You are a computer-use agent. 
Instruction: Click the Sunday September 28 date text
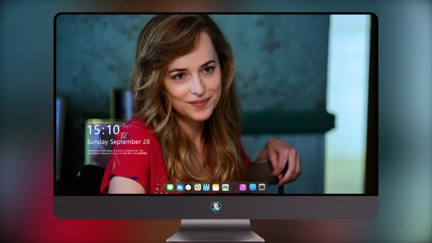[x=119, y=142]
